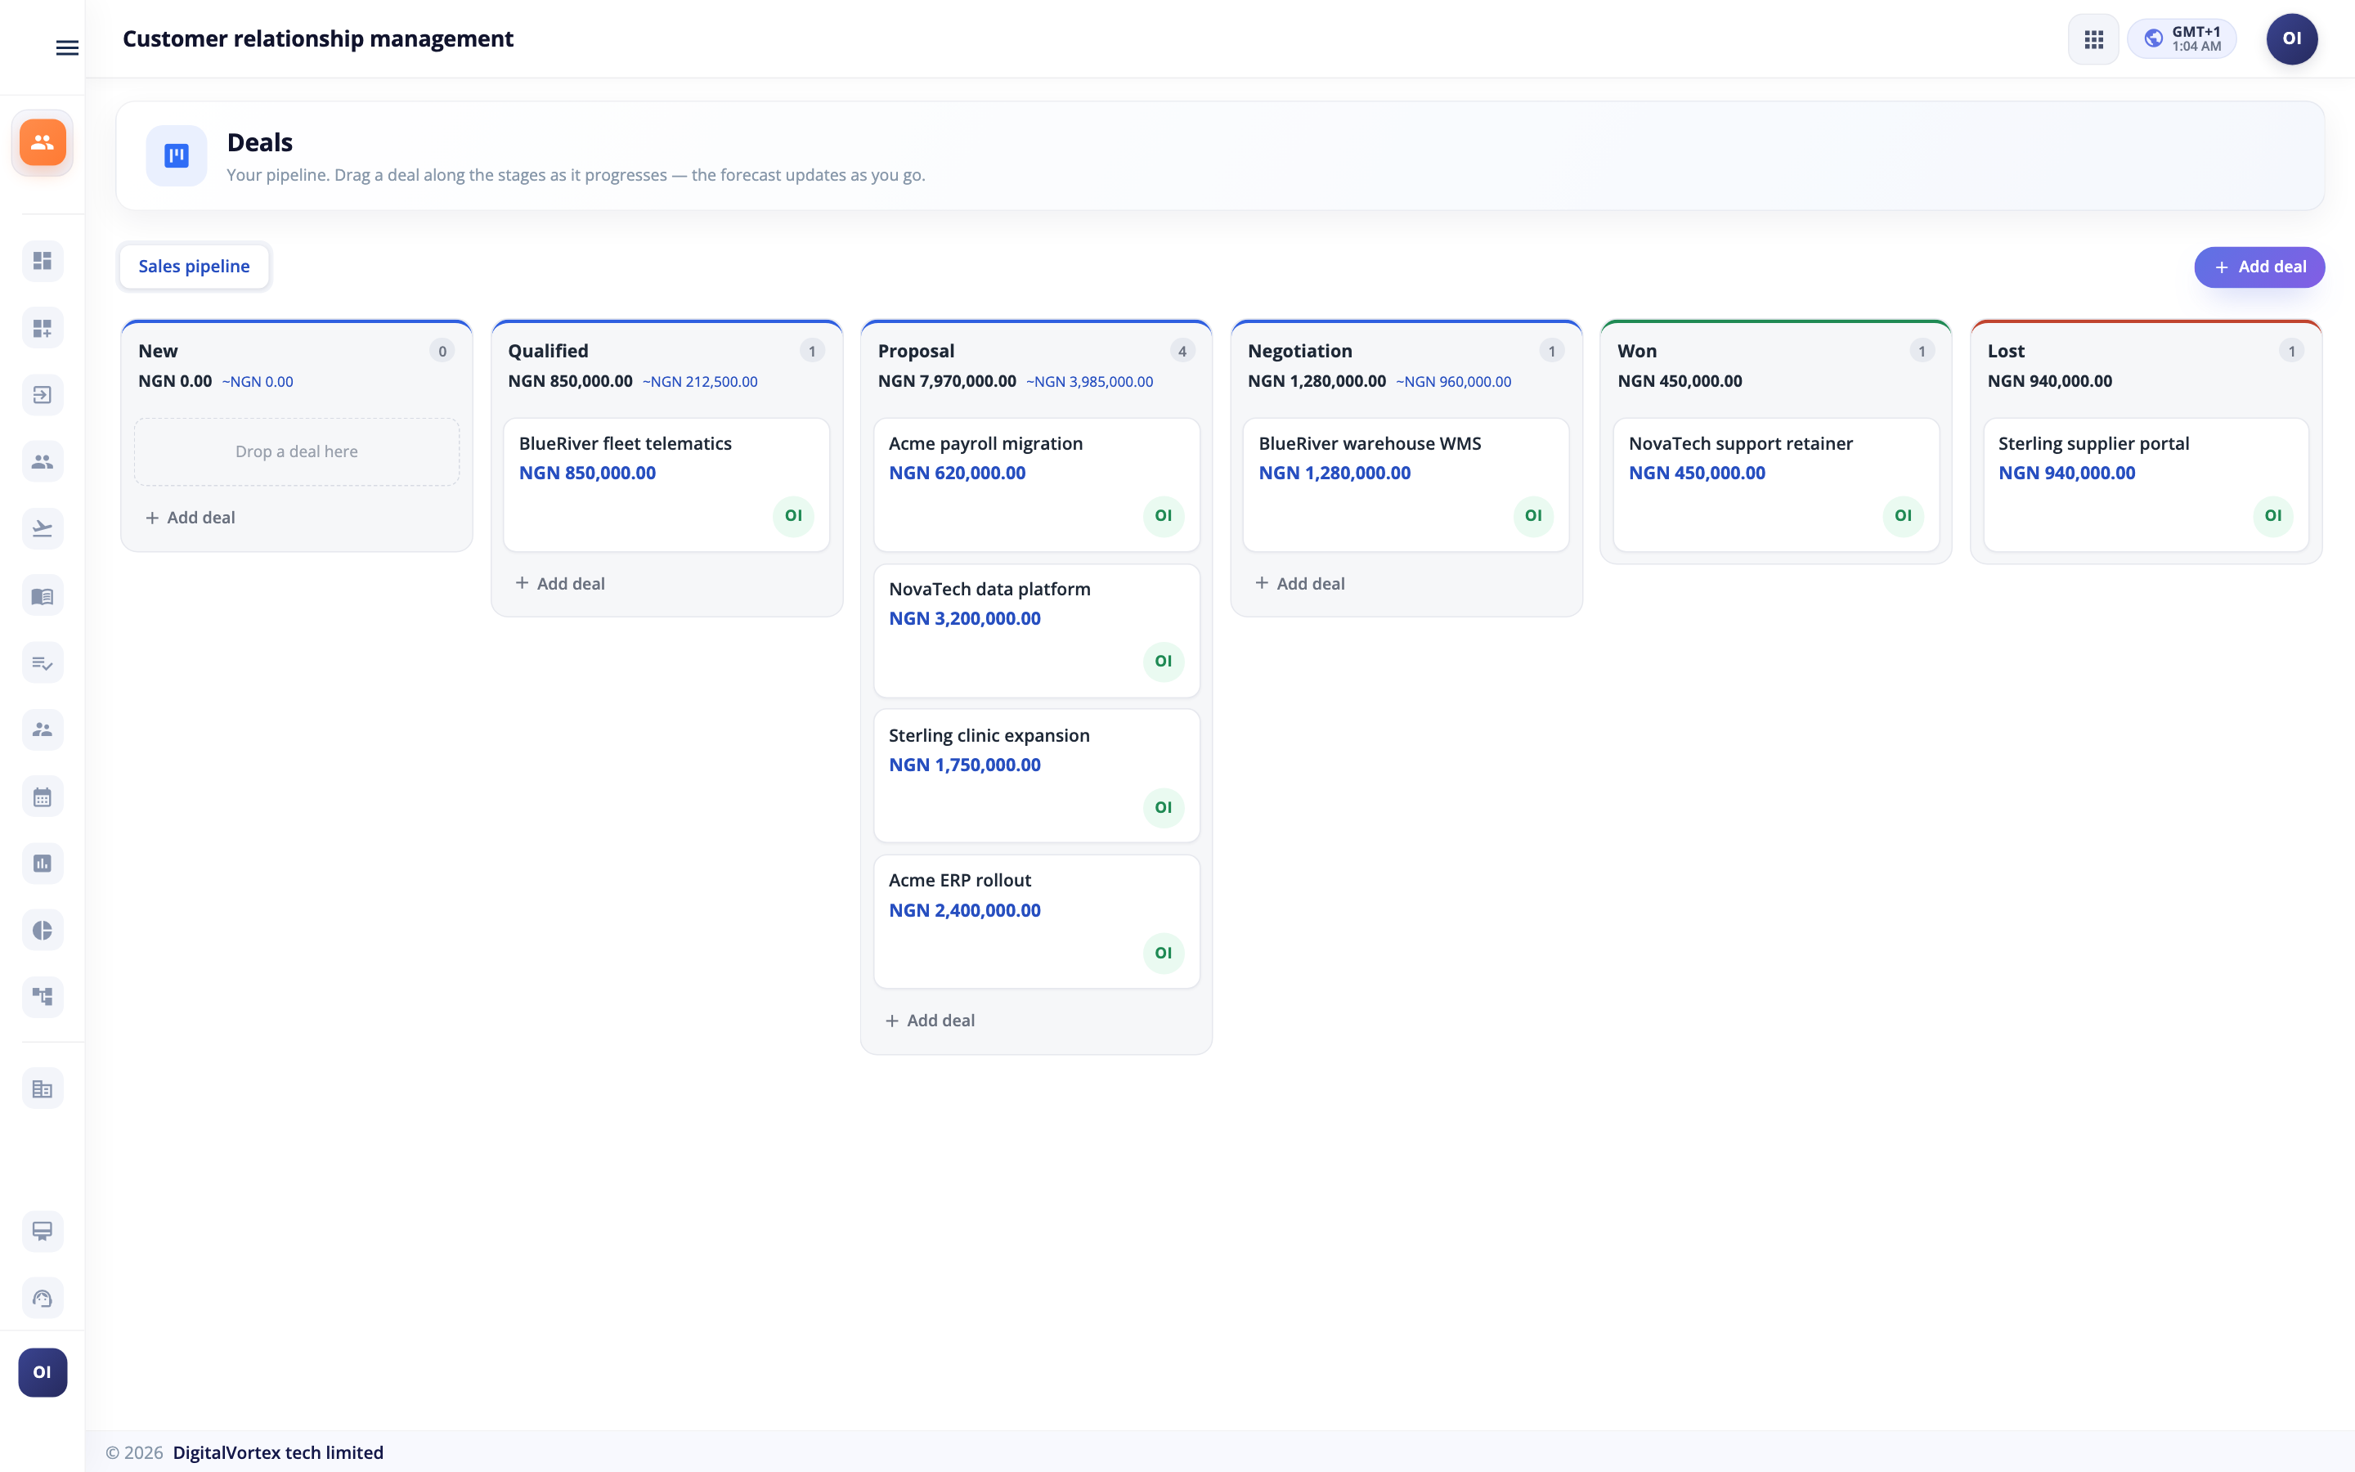Open the OI user profile avatar top right
The width and height of the screenshot is (2355, 1472).
(2292, 39)
